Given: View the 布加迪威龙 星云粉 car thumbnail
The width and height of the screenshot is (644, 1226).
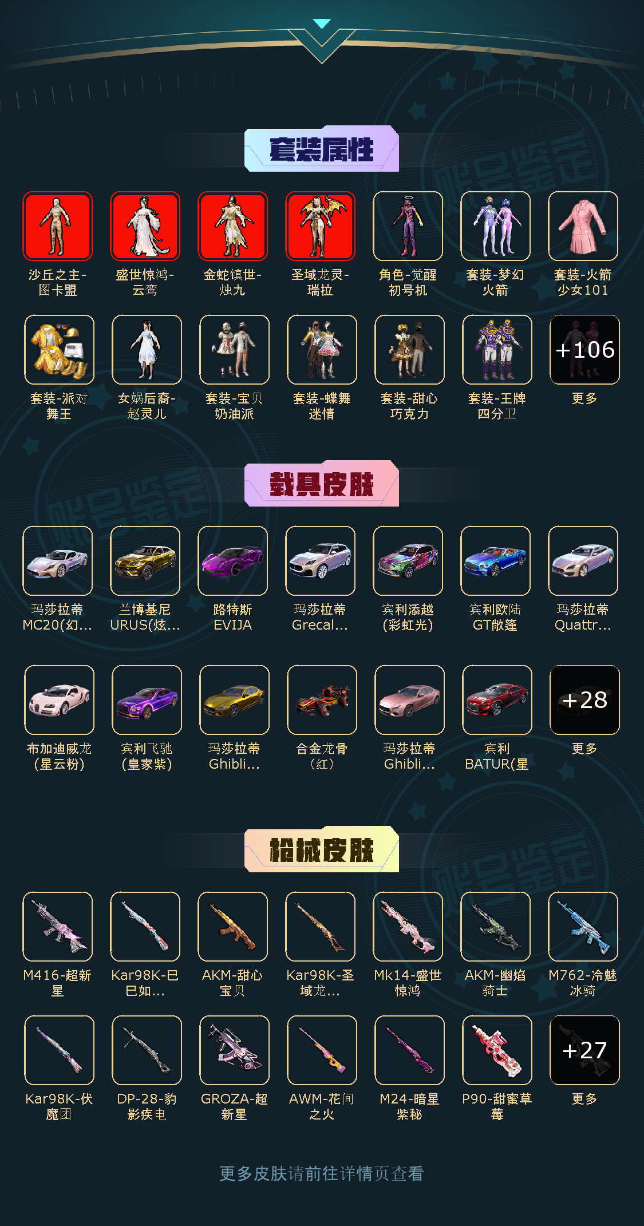Looking at the screenshot, I should (x=59, y=700).
